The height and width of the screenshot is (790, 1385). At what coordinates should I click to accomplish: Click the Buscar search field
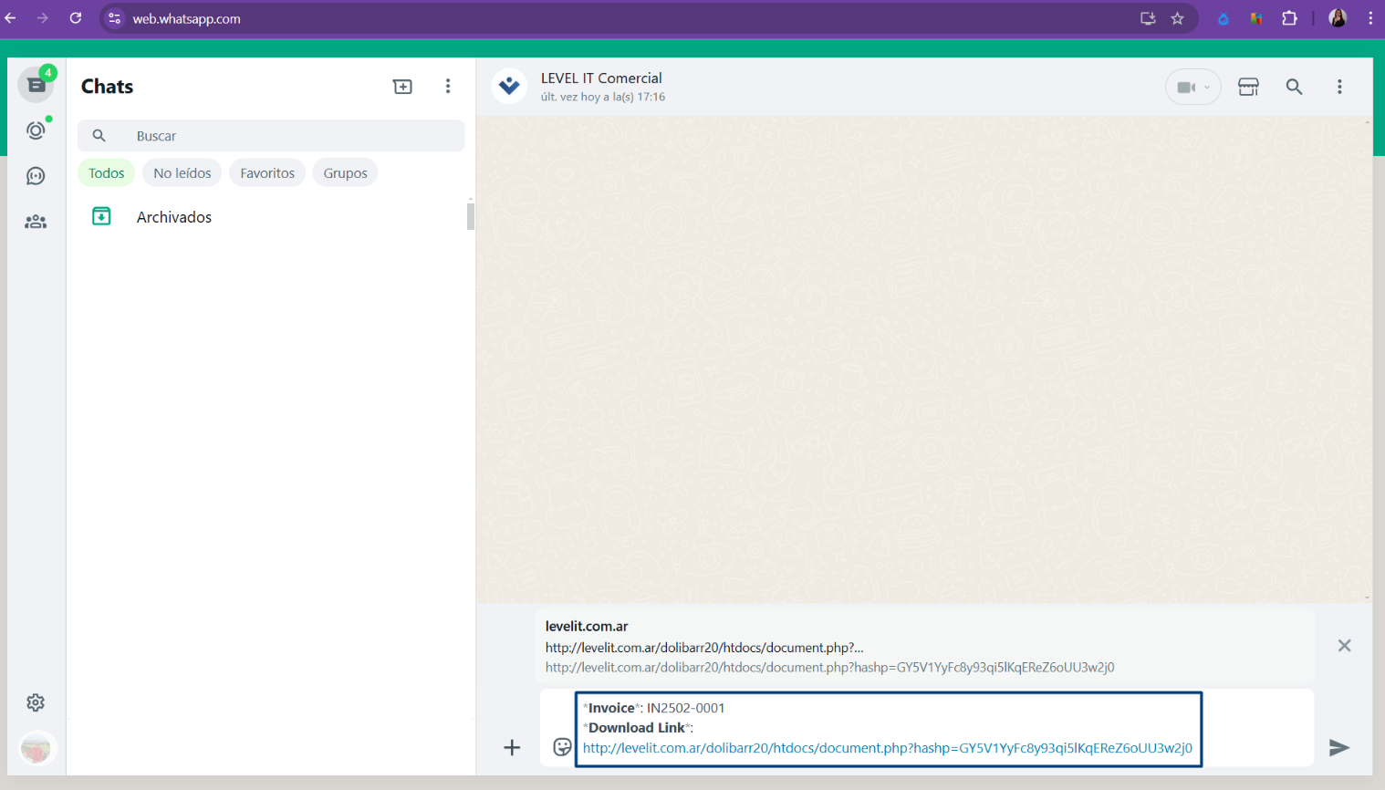tap(271, 136)
